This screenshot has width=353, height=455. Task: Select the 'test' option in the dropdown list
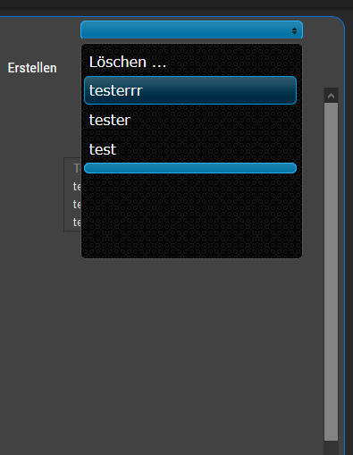pos(190,149)
